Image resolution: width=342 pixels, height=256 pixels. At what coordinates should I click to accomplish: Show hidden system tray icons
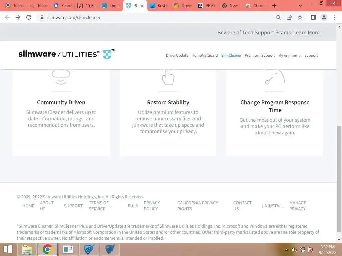(286, 249)
